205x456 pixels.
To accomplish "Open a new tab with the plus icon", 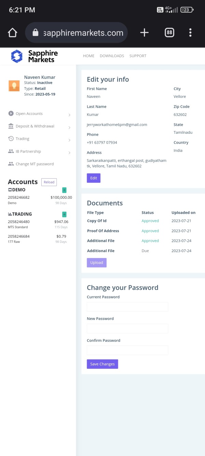I will click(x=145, y=32).
